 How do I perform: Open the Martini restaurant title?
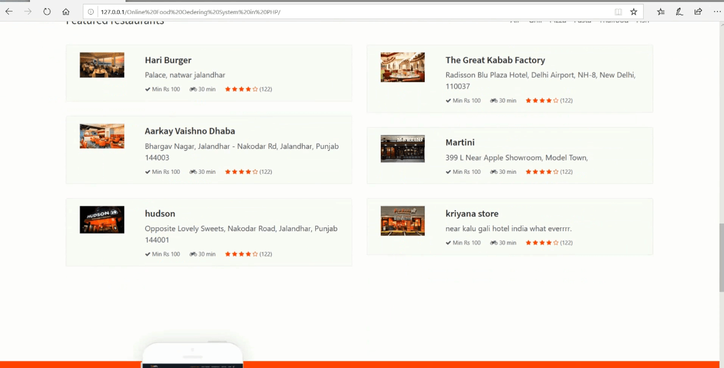coord(460,143)
